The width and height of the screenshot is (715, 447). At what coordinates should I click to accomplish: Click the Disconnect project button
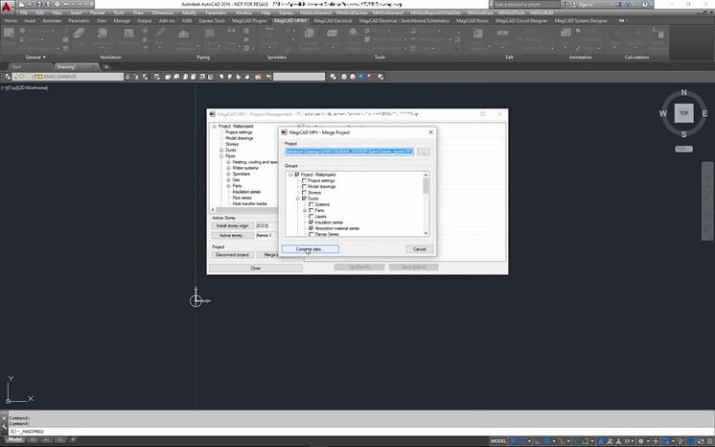point(233,255)
